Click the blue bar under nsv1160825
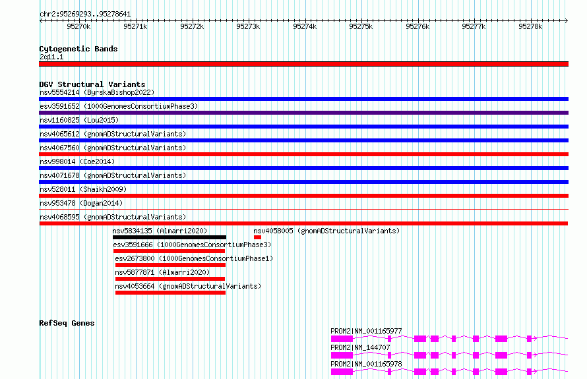 (303, 127)
